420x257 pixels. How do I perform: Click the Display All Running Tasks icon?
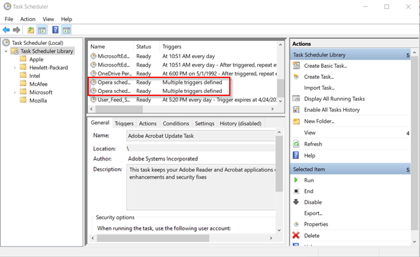[296, 99]
